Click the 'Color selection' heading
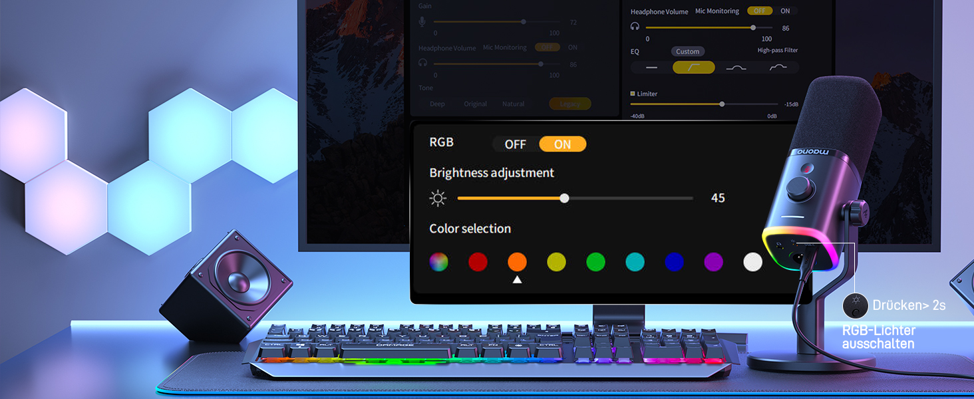The width and height of the screenshot is (974, 399). [x=470, y=229]
